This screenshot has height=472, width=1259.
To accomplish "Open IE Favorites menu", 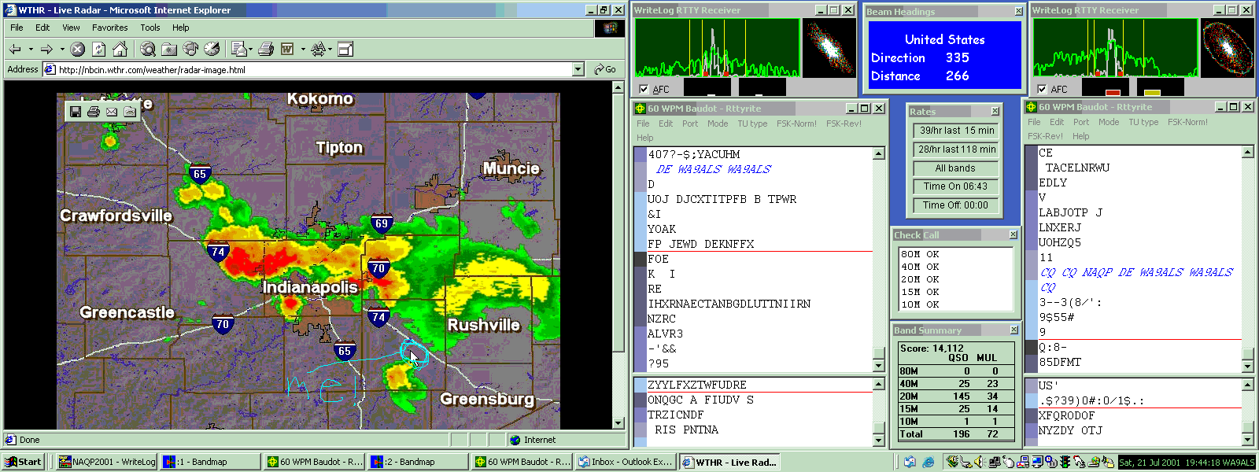I will click(x=110, y=28).
